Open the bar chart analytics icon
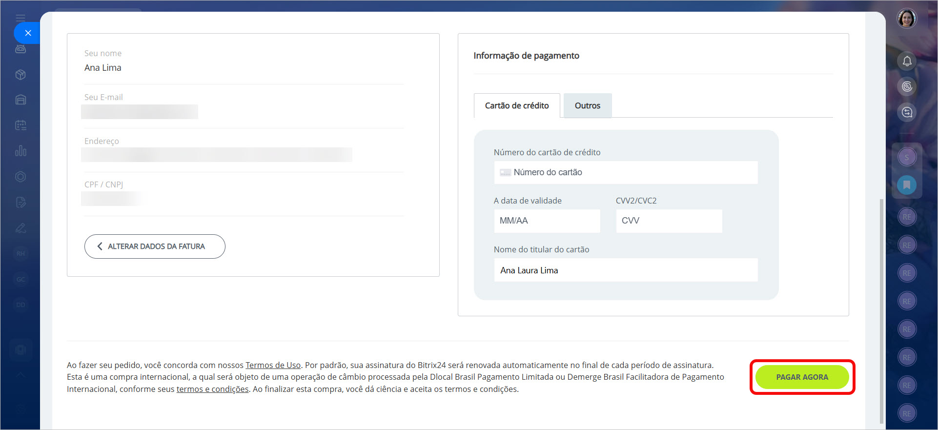Screen dimensions: 938x430 pos(20,151)
